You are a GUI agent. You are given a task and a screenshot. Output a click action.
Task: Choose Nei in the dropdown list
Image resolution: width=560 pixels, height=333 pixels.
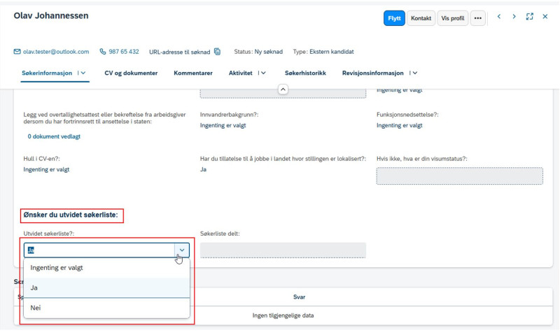[106, 308]
